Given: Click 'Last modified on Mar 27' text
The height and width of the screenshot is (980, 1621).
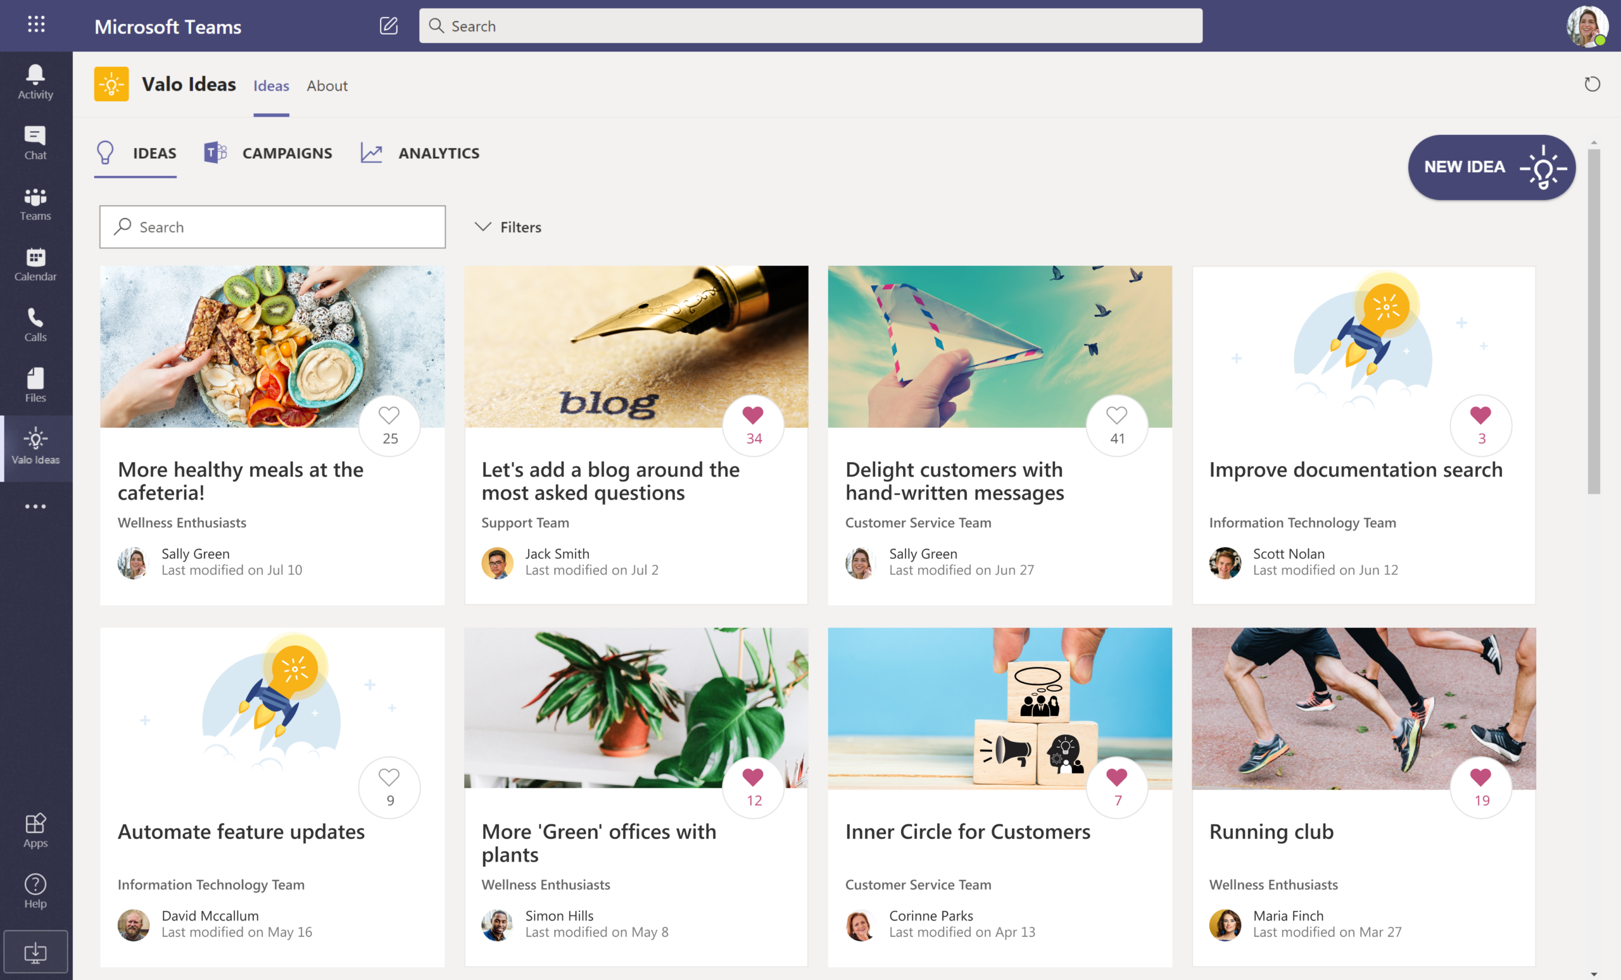Looking at the screenshot, I should click(x=1327, y=932).
